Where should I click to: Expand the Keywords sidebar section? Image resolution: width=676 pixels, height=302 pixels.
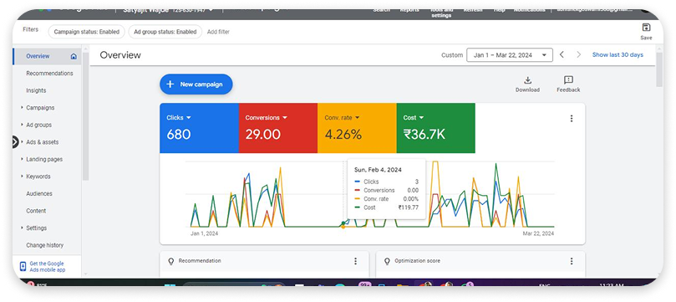pyautogui.click(x=38, y=177)
